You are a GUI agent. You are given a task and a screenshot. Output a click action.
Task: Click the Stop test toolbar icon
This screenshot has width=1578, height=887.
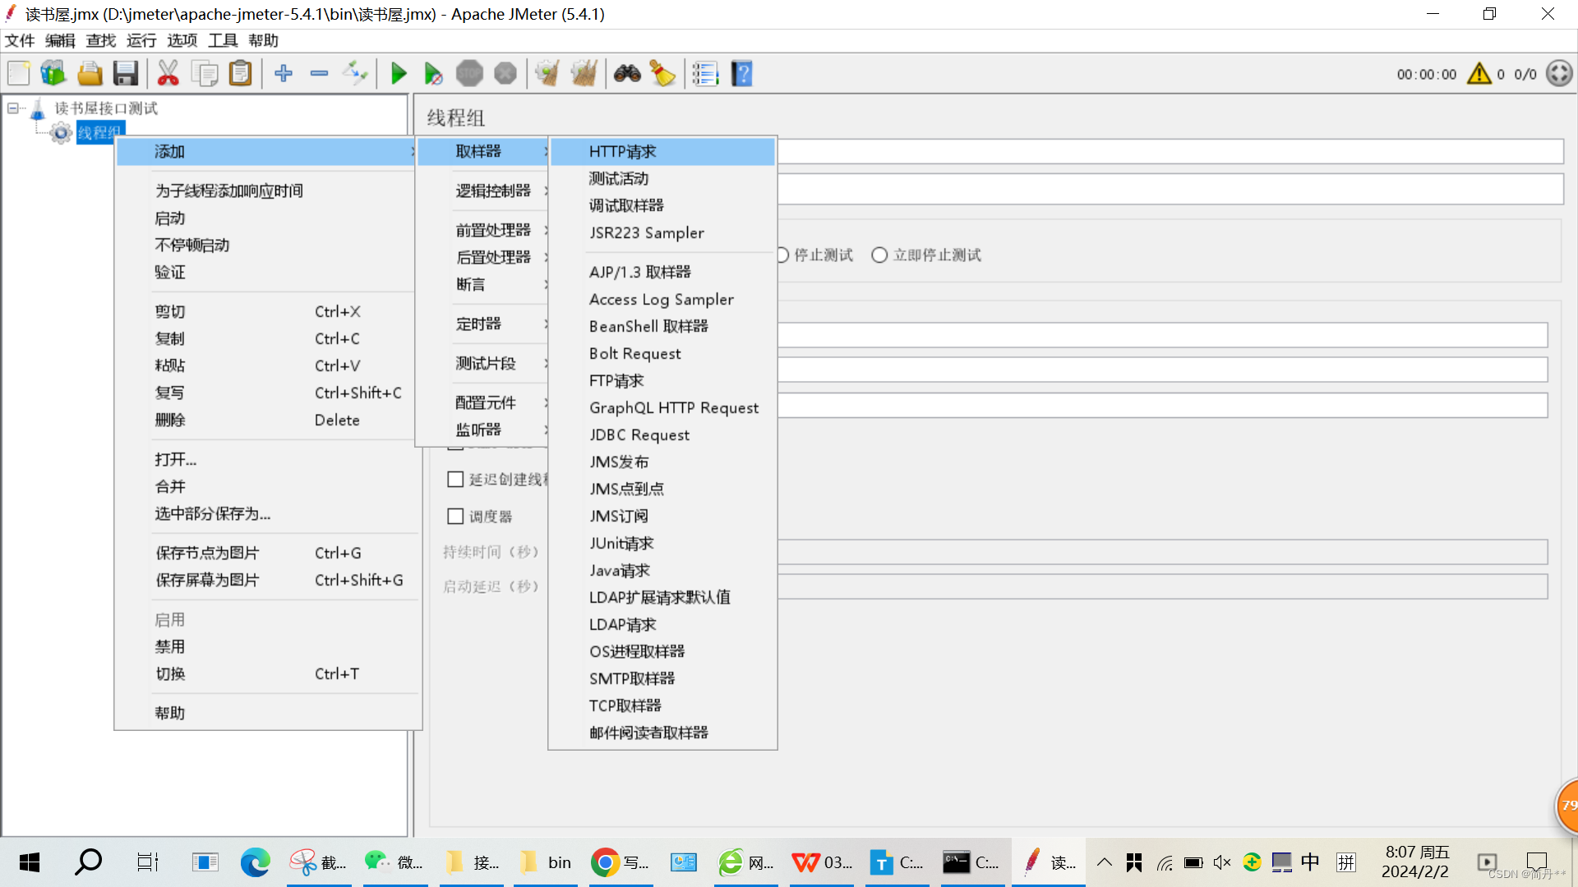click(x=469, y=74)
